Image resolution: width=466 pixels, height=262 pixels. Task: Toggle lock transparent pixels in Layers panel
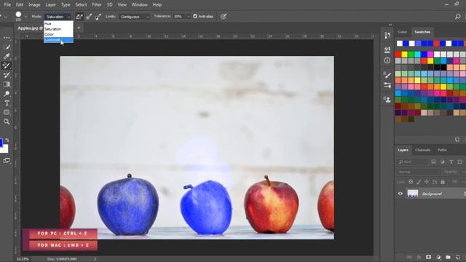click(411, 182)
